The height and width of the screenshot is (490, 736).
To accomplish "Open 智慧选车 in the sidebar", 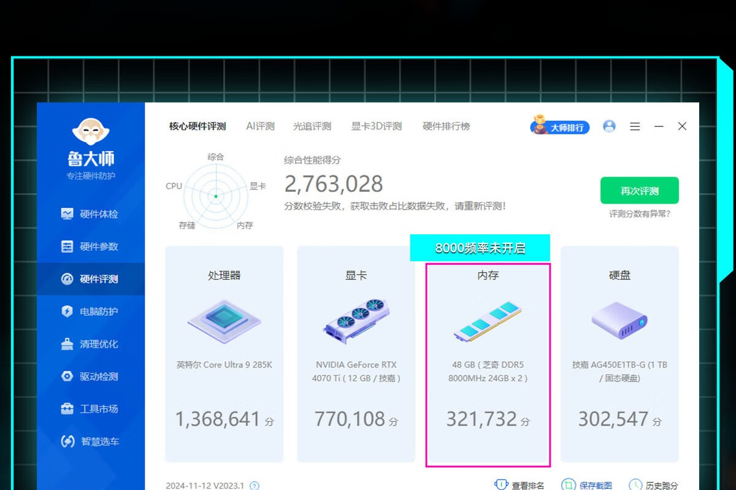I will (x=90, y=442).
